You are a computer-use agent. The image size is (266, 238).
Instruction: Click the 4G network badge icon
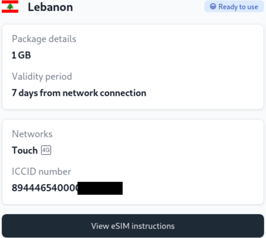[x=46, y=150]
